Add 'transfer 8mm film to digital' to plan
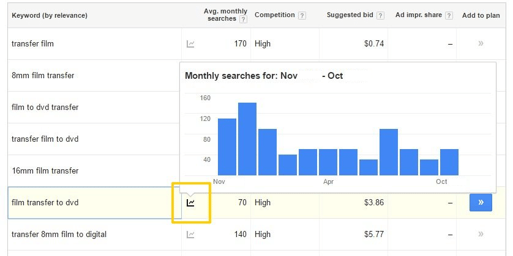The height and width of the screenshot is (256, 513). point(481,234)
